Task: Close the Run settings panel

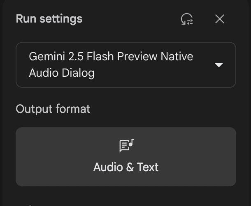Action: pos(220,19)
